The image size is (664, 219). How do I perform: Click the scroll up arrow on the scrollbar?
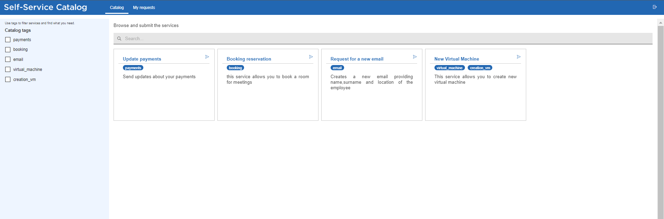coord(661,22)
